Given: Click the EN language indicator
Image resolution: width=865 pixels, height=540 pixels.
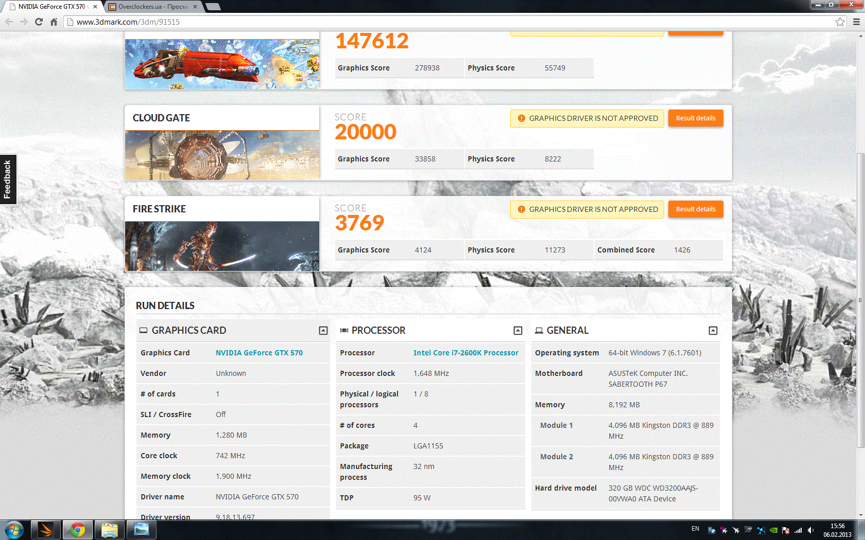Looking at the screenshot, I should (x=695, y=529).
